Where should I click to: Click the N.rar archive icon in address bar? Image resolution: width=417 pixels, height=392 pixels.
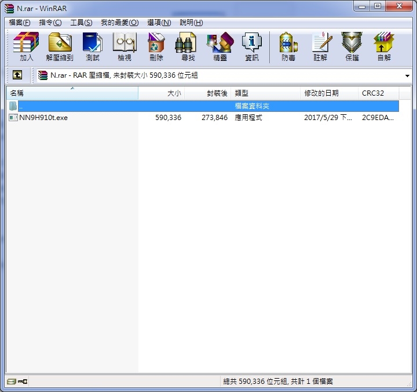tap(42, 75)
